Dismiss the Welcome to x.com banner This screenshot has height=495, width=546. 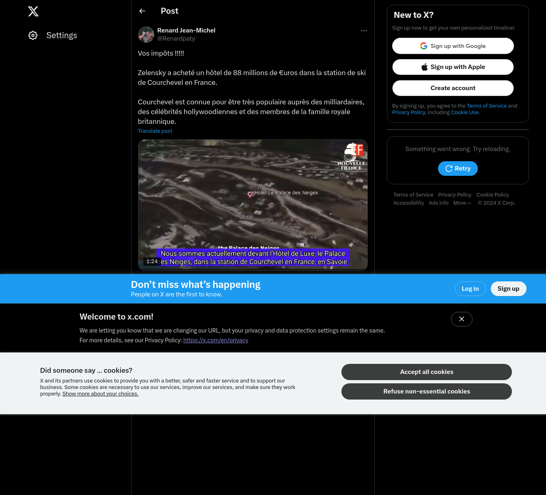pyautogui.click(x=462, y=319)
